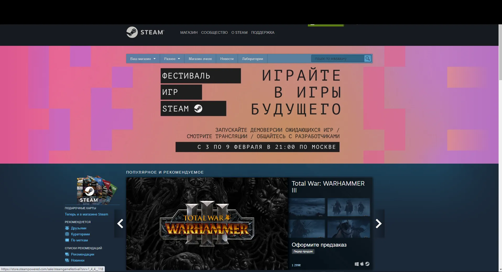Screen dimensions: 502x272
Task: View the fourth Warhammer screenshot thumbnail
Action: pos(349,229)
